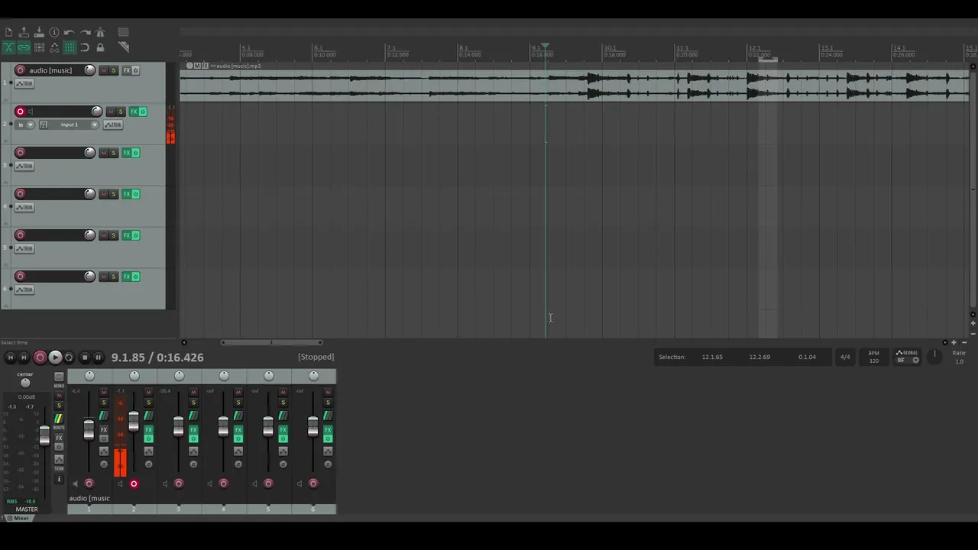Solo track 1 audio [music]
Screen dimensions: 978x550
[x=113, y=70]
